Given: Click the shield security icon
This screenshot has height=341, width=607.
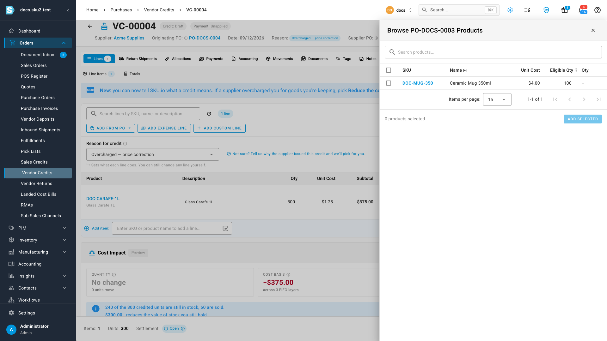Looking at the screenshot, I should pyautogui.click(x=546, y=10).
